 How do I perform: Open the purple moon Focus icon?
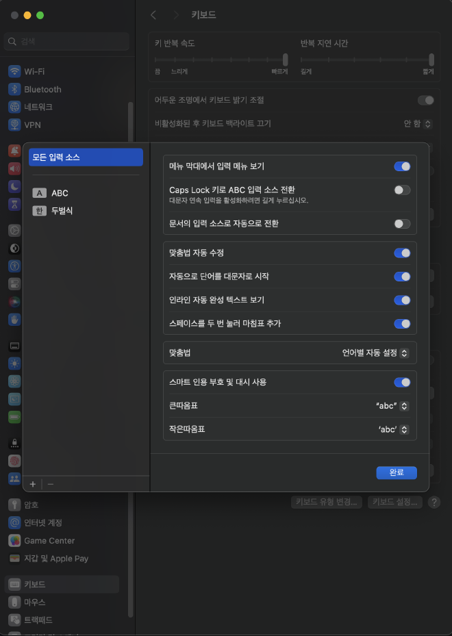14,187
